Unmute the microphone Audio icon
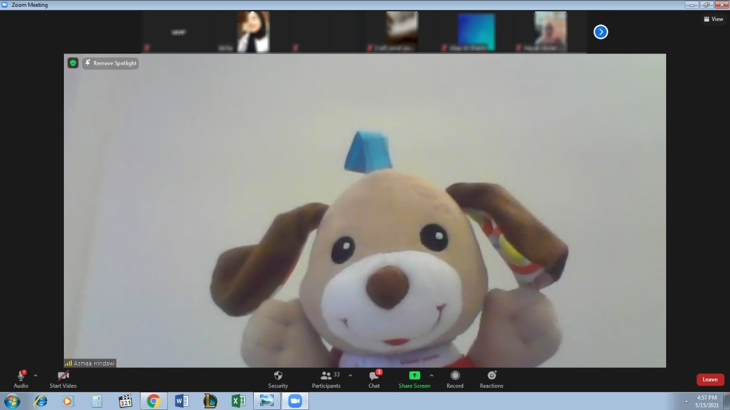The height and width of the screenshot is (410, 730). coord(21,376)
